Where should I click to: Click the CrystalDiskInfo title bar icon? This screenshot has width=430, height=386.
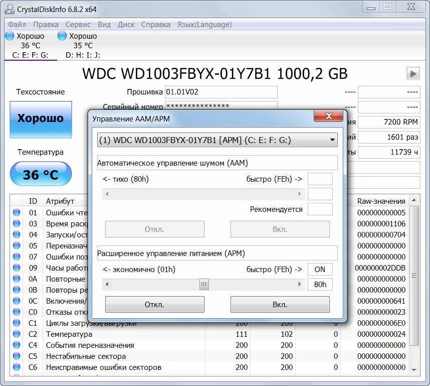click(10, 9)
